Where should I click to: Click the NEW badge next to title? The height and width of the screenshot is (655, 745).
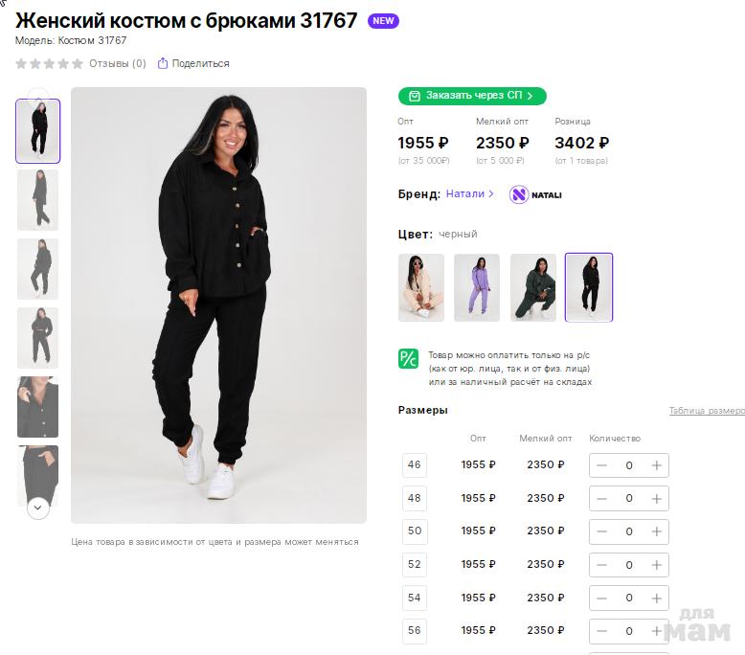point(383,21)
